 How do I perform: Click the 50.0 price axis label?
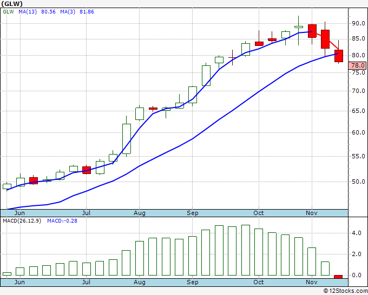358,182
